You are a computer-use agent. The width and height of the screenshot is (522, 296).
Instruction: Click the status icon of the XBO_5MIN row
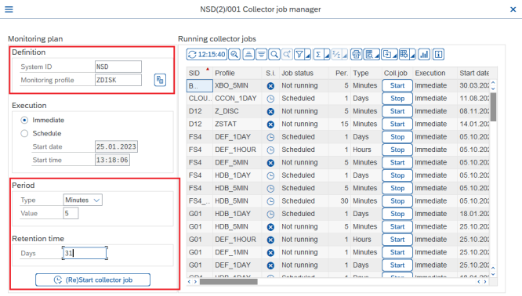pos(270,86)
